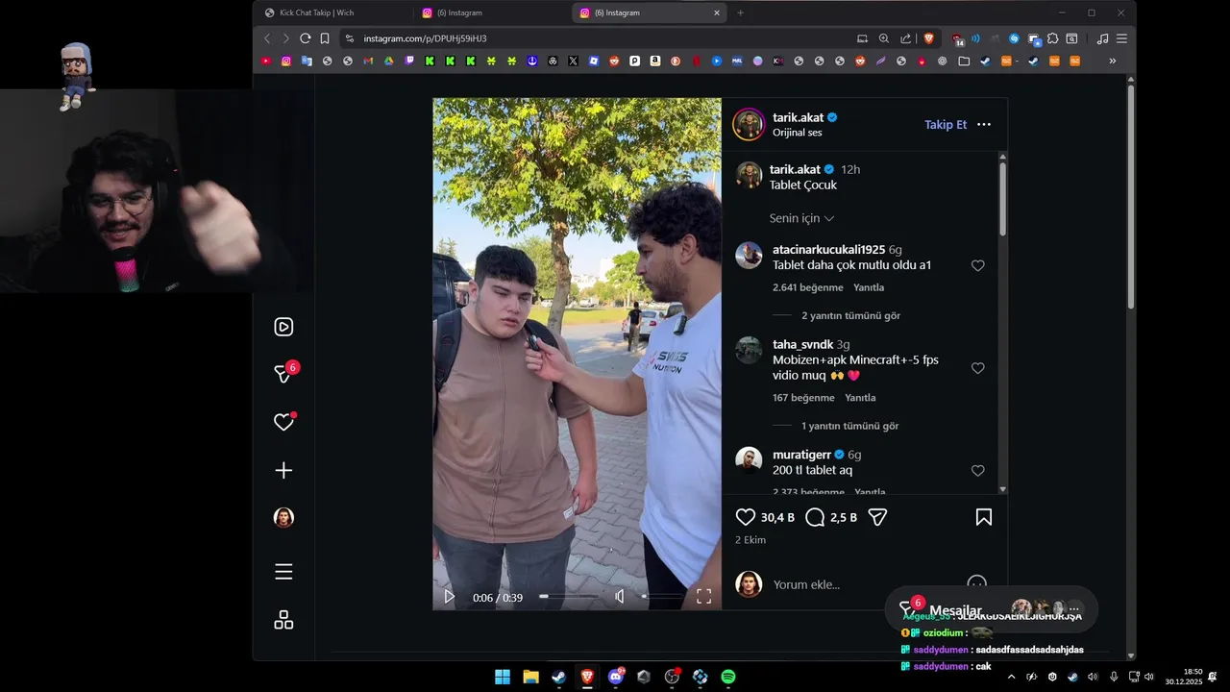Like the post with heart icon
Screen dimensions: 1230x692
tap(746, 517)
